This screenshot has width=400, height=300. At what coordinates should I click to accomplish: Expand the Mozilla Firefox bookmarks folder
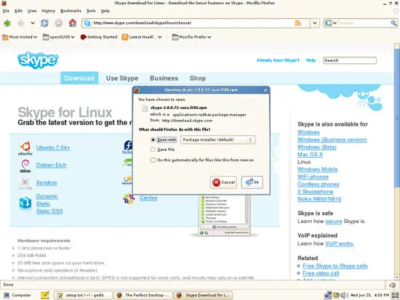[191, 37]
